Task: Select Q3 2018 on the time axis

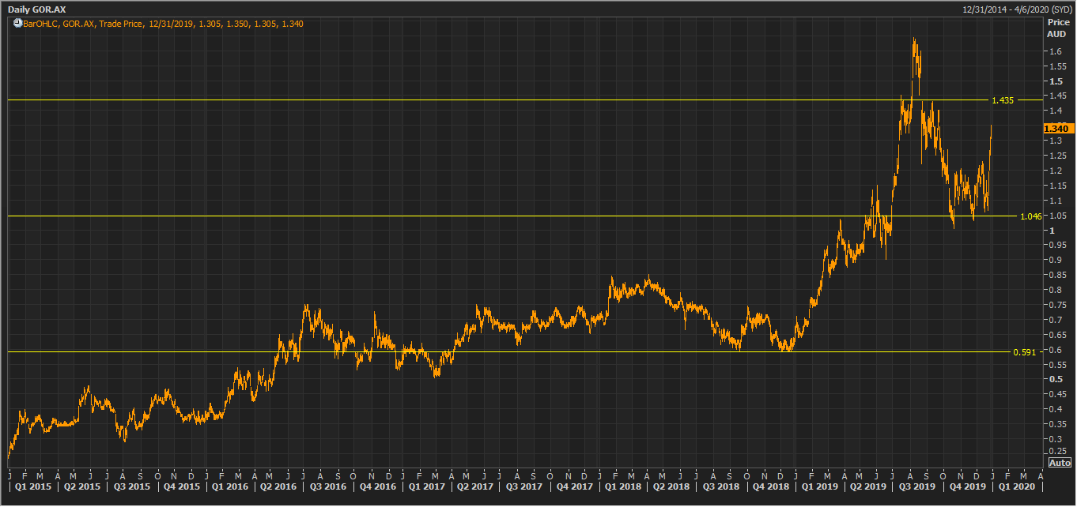Action: point(722,487)
